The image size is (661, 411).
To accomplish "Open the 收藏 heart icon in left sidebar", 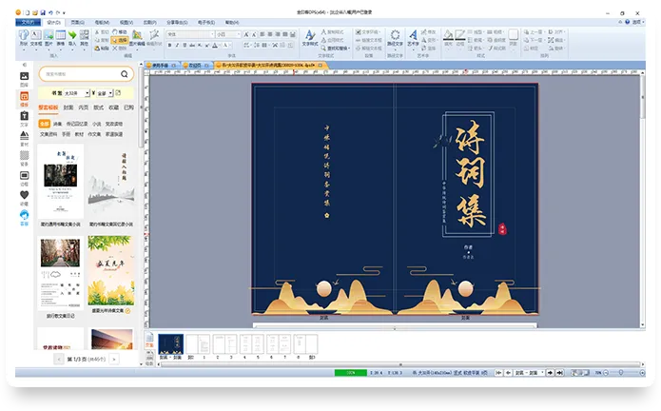I will 24,194.
